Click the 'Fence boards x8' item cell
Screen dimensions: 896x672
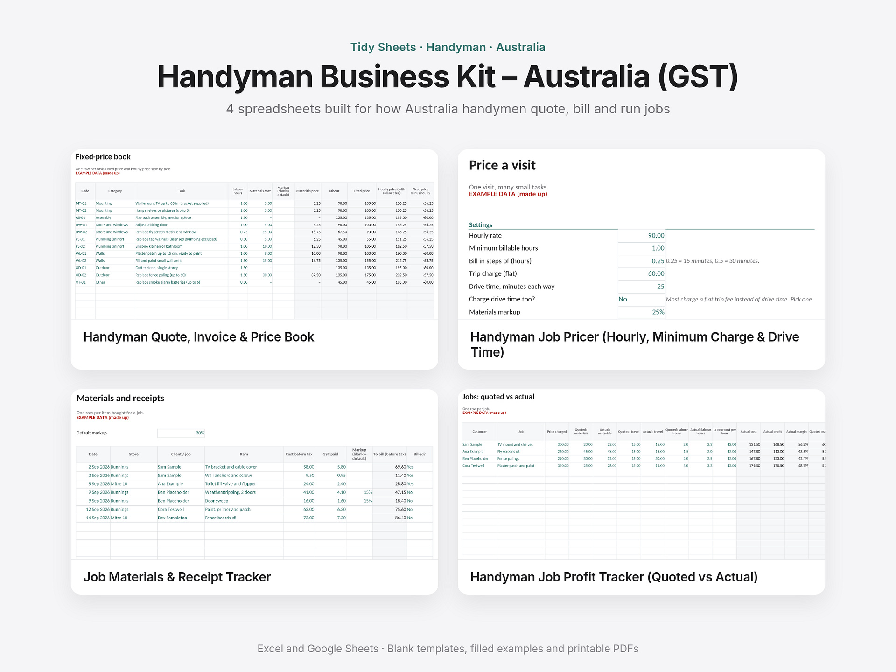click(x=244, y=518)
